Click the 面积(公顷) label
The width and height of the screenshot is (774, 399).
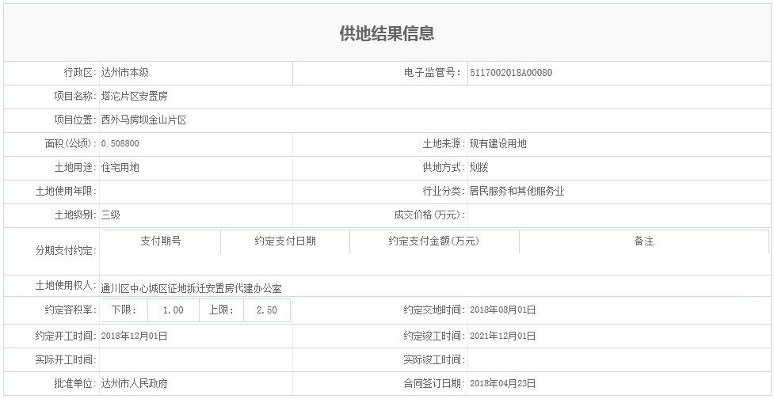71,143
